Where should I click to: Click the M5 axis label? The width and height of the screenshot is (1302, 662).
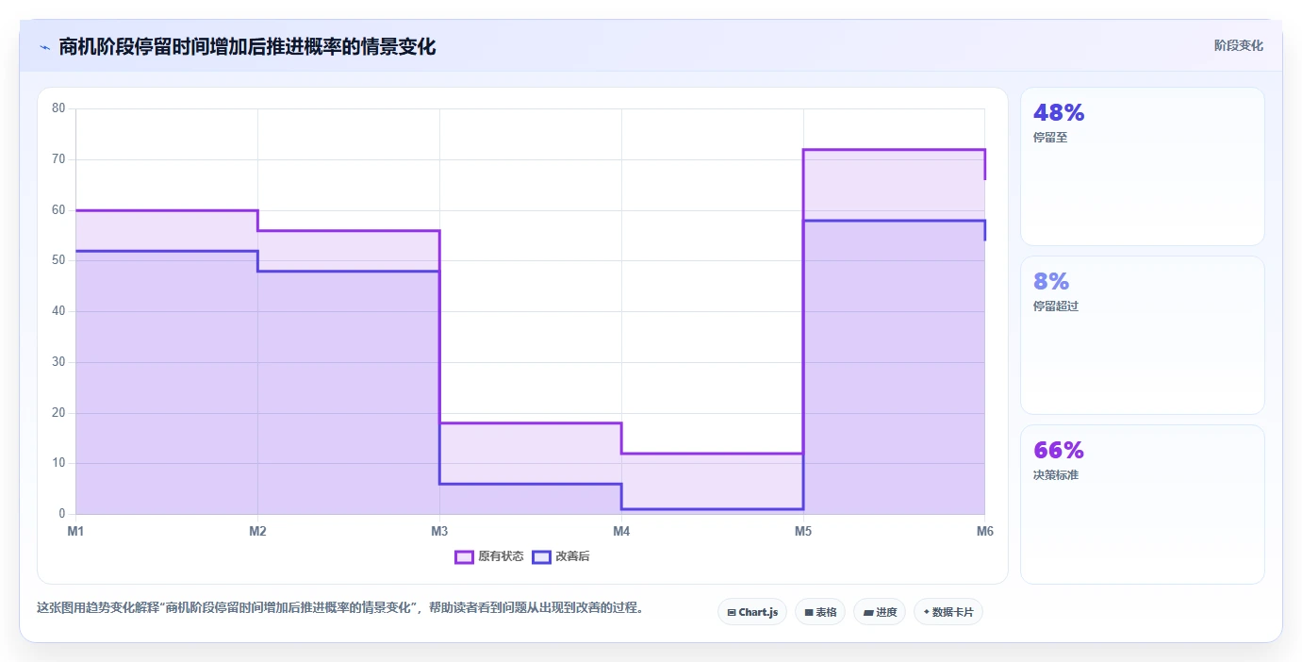(803, 531)
